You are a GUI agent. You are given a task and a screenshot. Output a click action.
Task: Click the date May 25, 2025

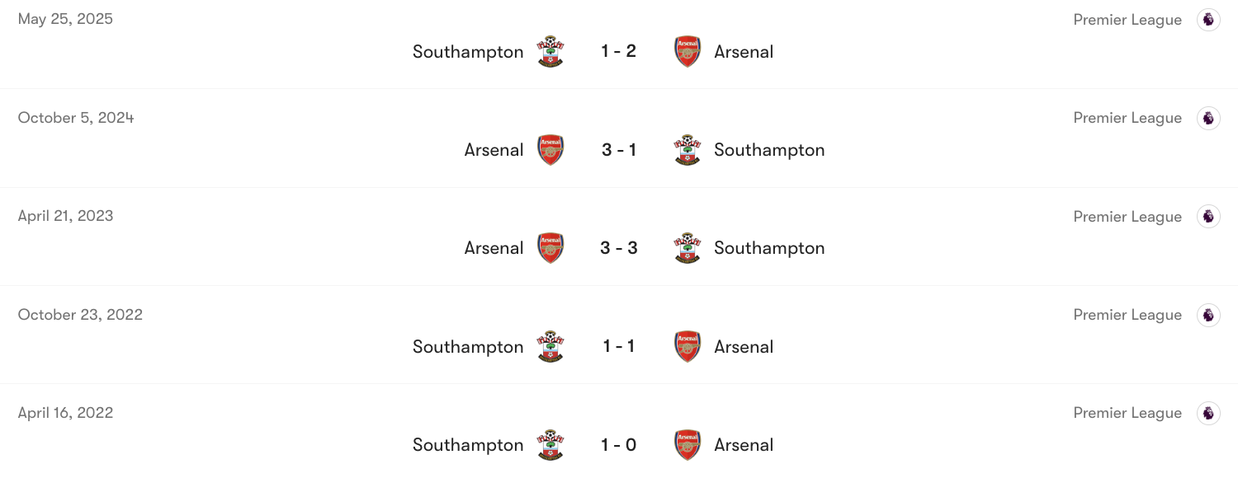(64, 18)
